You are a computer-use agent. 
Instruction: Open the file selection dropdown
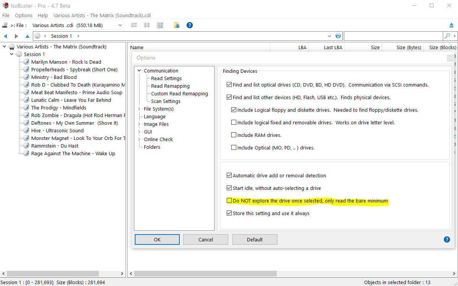coord(120,25)
